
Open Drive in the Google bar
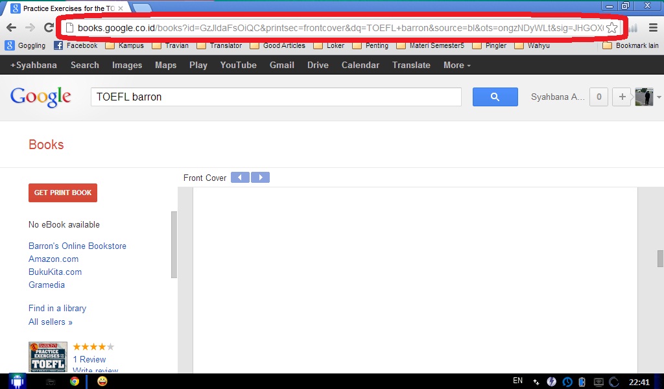[x=318, y=65]
